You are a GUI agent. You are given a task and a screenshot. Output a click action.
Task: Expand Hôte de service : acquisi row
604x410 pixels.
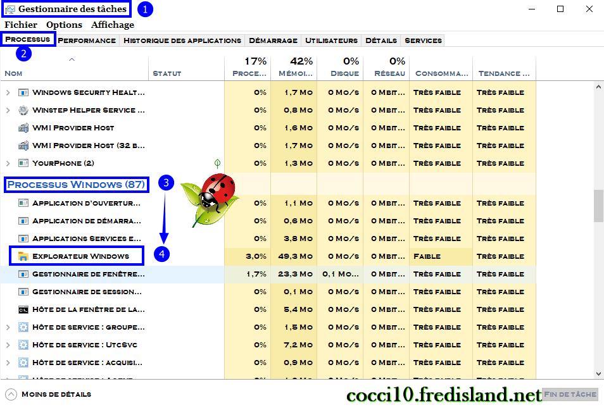(x=8, y=363)
